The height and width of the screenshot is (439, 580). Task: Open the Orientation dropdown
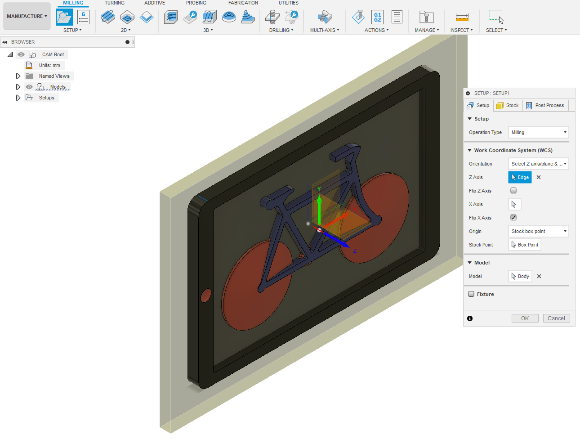(x=539, y=164)
